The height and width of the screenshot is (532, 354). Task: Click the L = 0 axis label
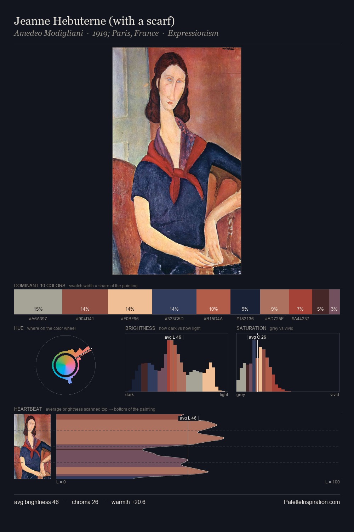pyautogui.click(x=61, y=482)
